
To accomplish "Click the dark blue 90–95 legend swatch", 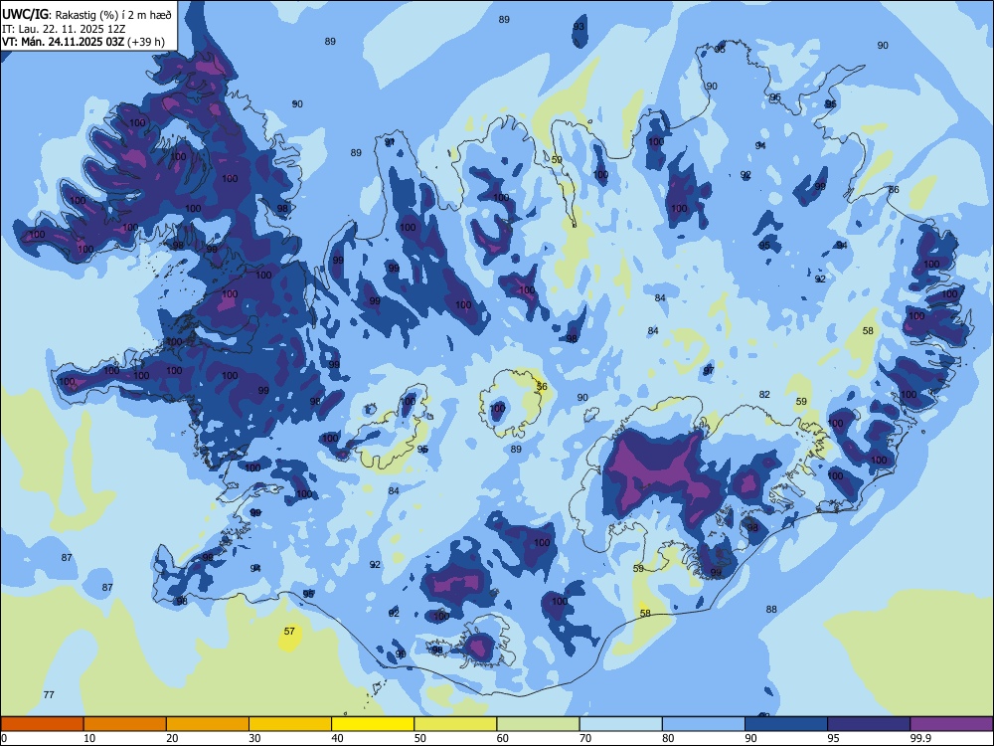I will (786, 724).
